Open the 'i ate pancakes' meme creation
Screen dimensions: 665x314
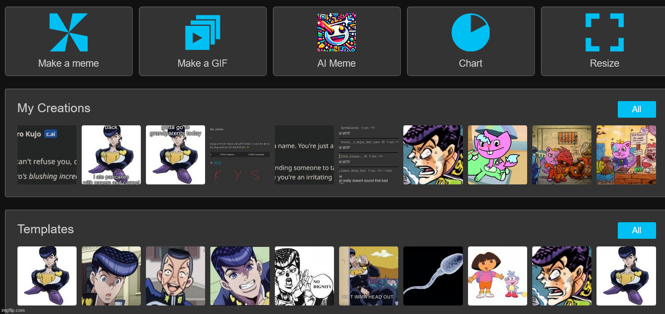point(111,155)
